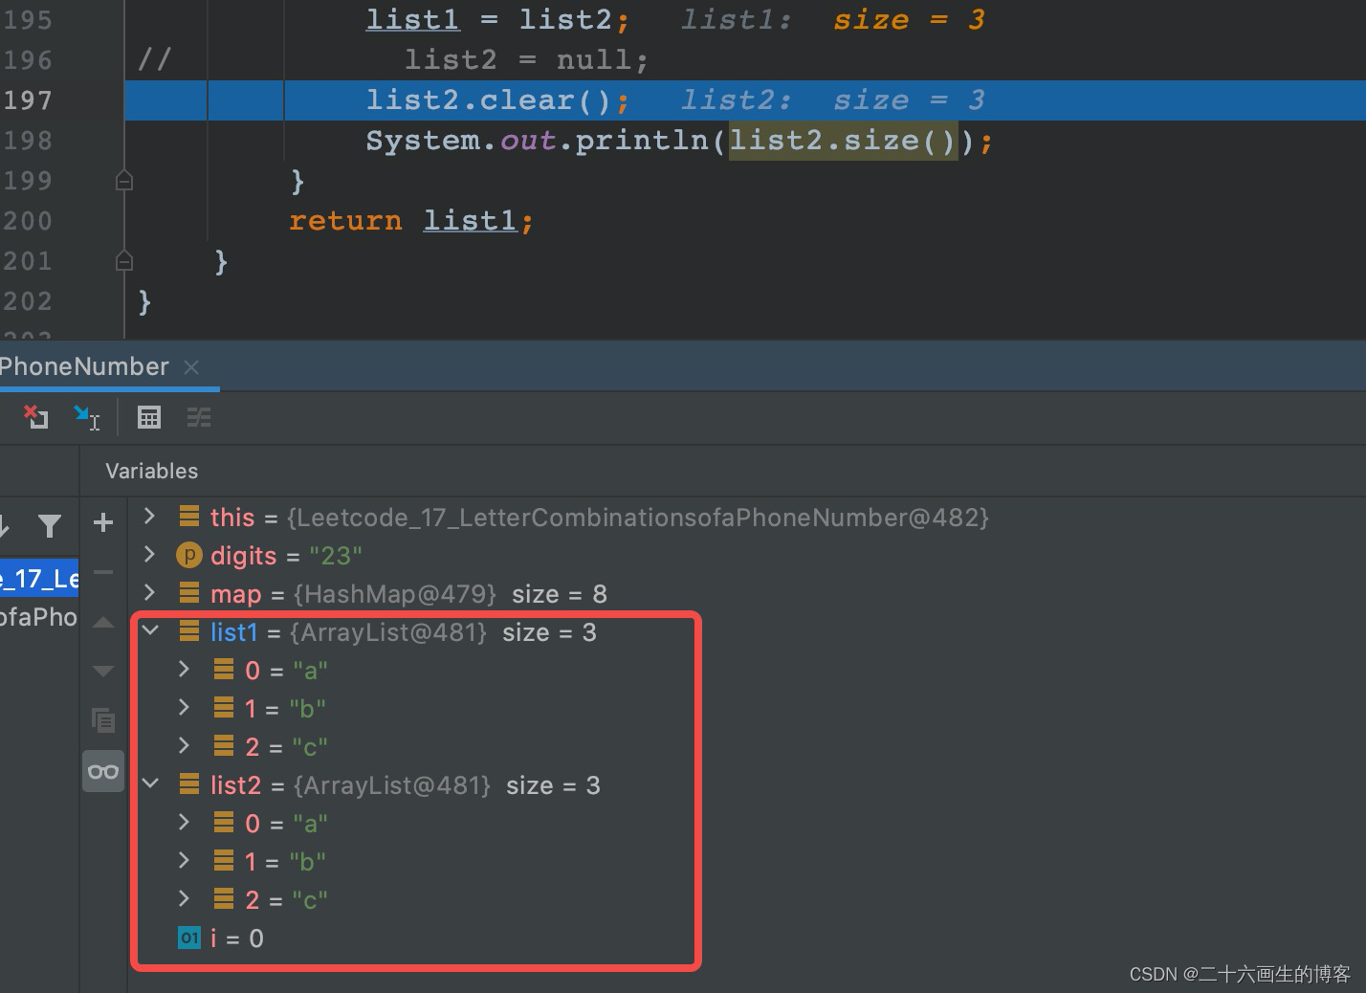Click the Evaluate Expression calculator icon
Screen dimensions: 1366x993
coord(148,417)
